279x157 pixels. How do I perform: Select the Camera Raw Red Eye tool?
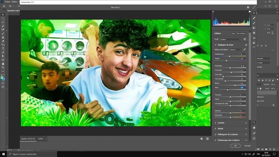coord(254,38)
